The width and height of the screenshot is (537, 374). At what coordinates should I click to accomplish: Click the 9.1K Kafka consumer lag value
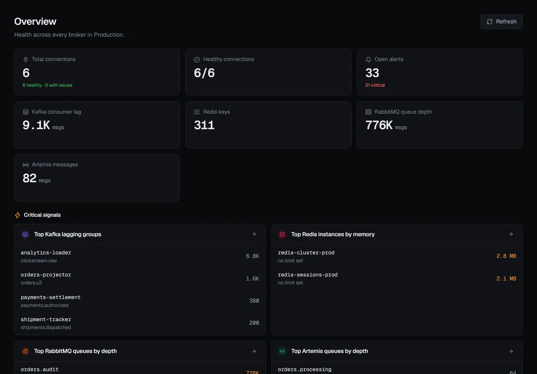point(36,125)
